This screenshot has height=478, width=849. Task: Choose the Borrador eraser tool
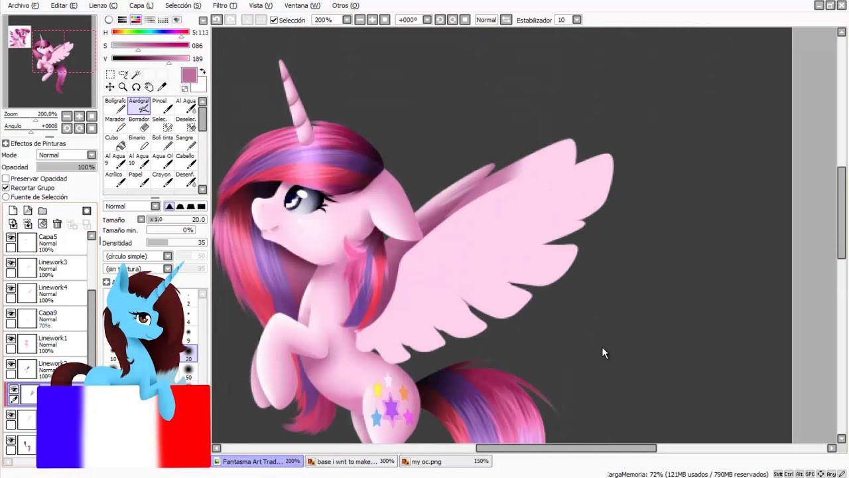pyautogui.click(x=139, y=123)
